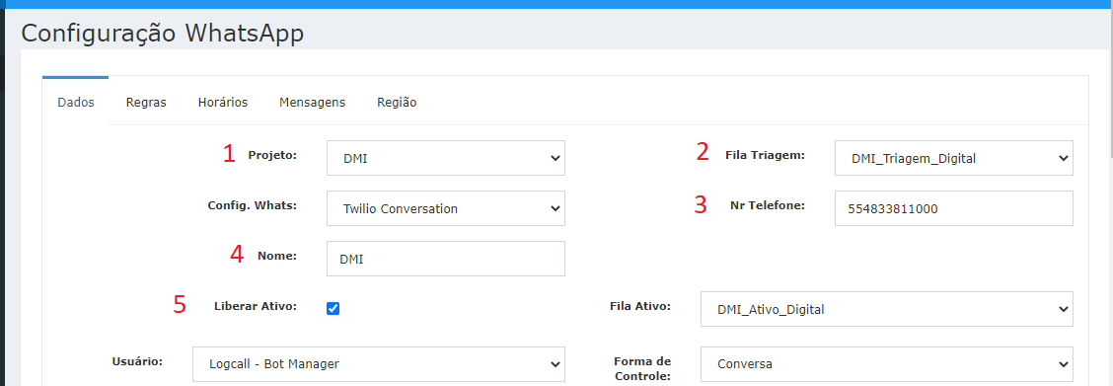Go to the Mensagens tab

coord(313,103)
